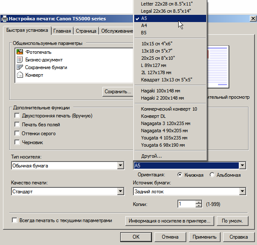Click the Сохранение бумаги preset icon
Image resolution: width=257 pixels, height=245 pixels.
pos(19,67)
